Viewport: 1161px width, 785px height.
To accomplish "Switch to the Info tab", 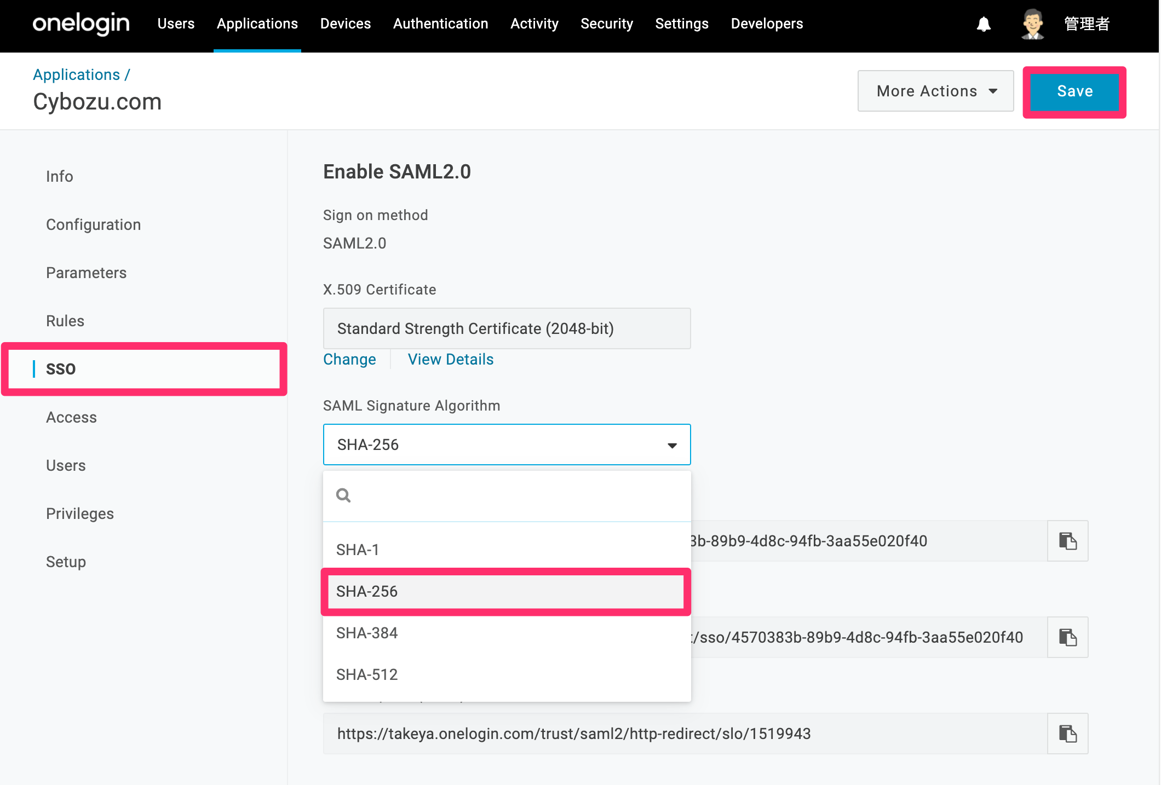I will click(60, 176).
